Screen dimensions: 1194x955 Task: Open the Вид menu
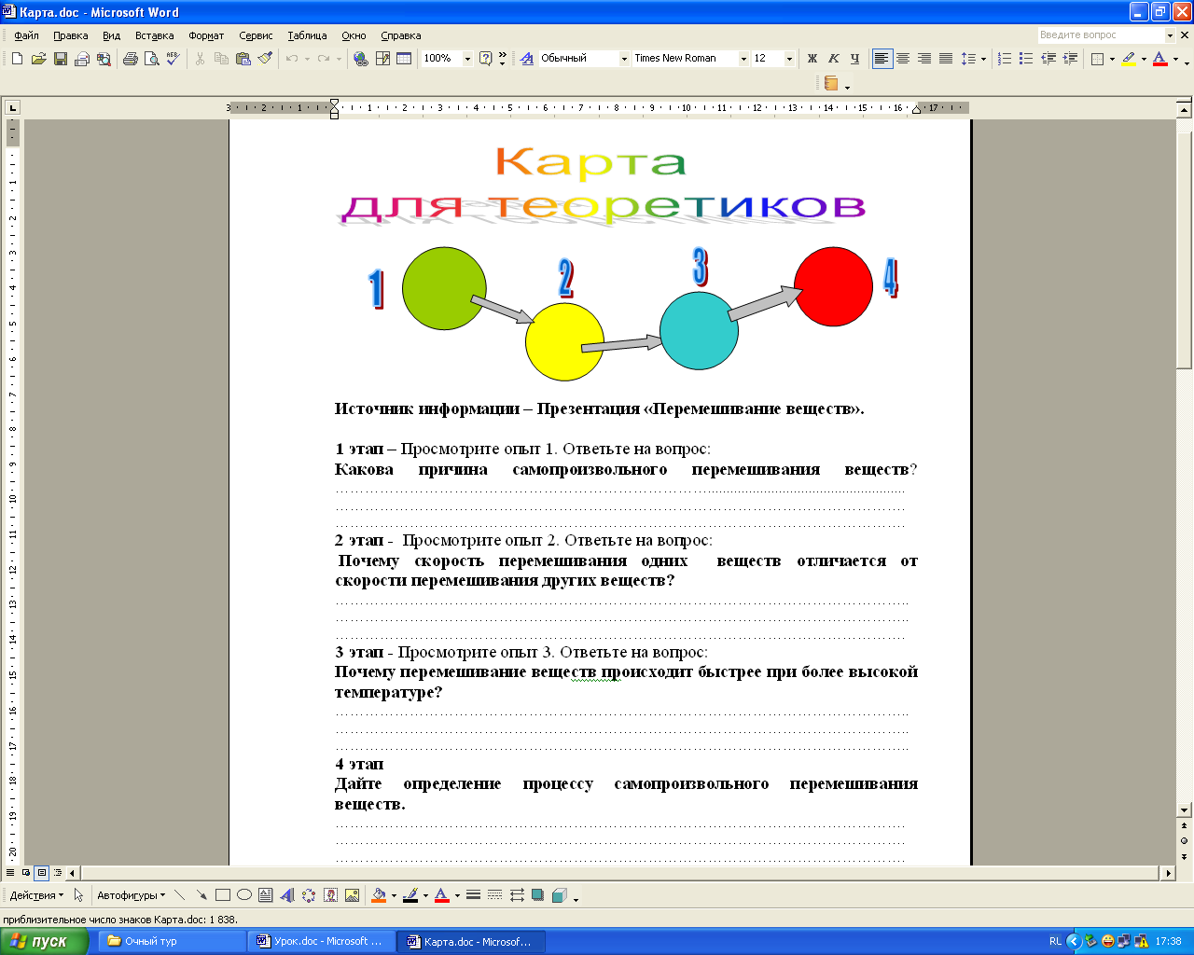111,35
